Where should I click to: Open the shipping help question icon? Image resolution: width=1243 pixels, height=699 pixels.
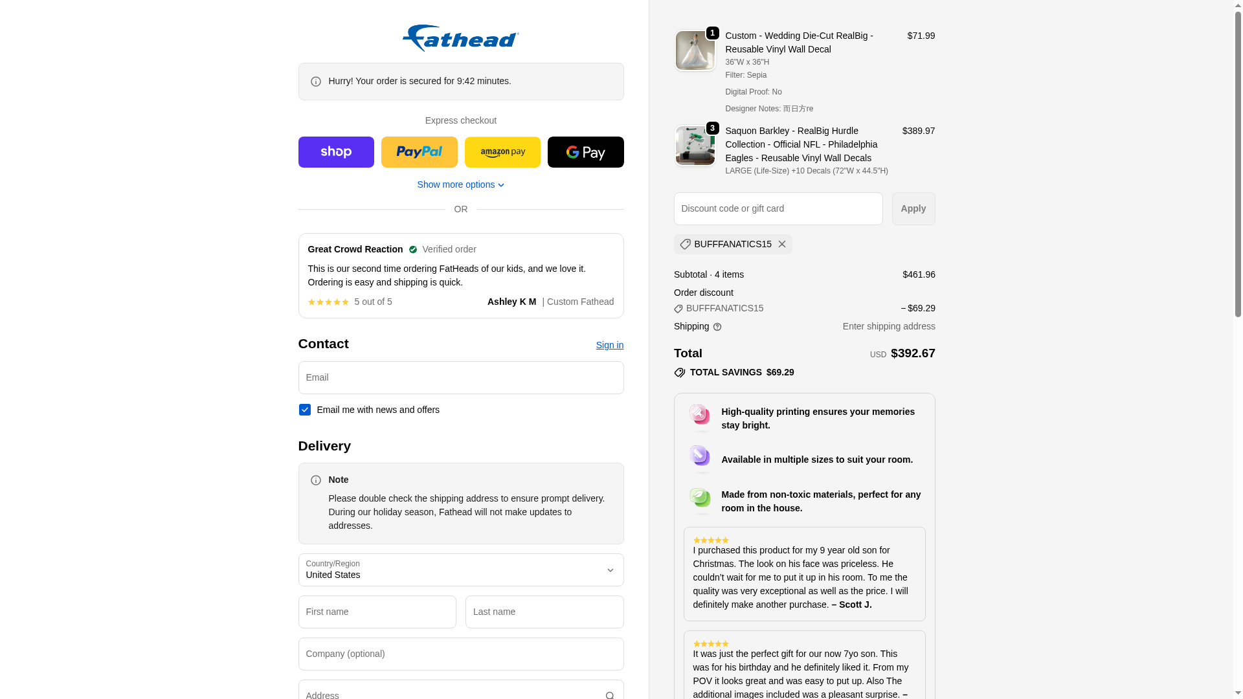(717, 327)
